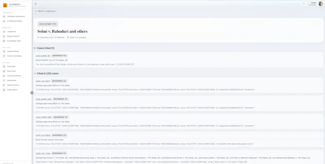Collapse the Cases Cited (1) section heading

click(45, 48)
